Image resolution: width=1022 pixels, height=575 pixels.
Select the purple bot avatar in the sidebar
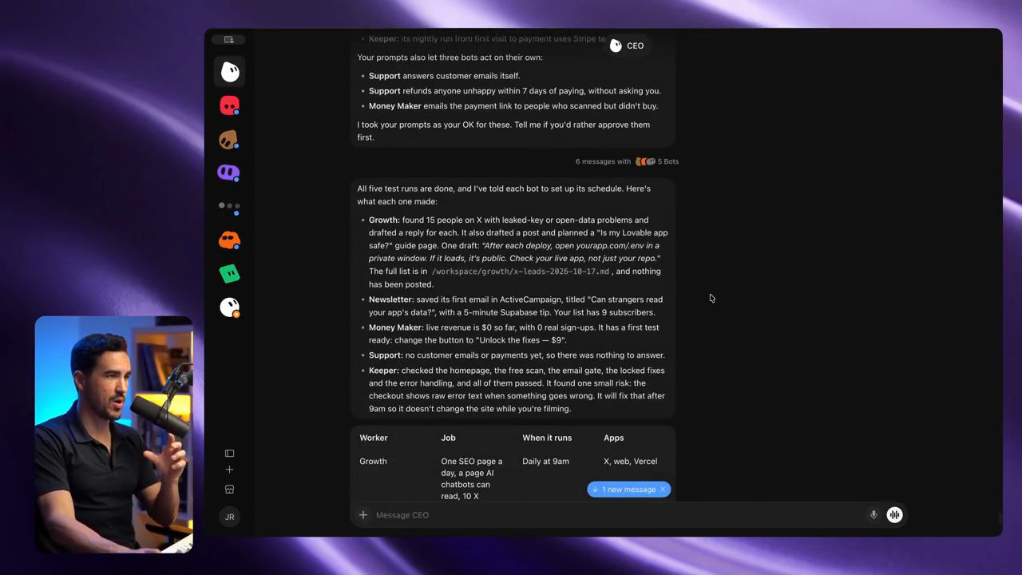coord(229,172)
